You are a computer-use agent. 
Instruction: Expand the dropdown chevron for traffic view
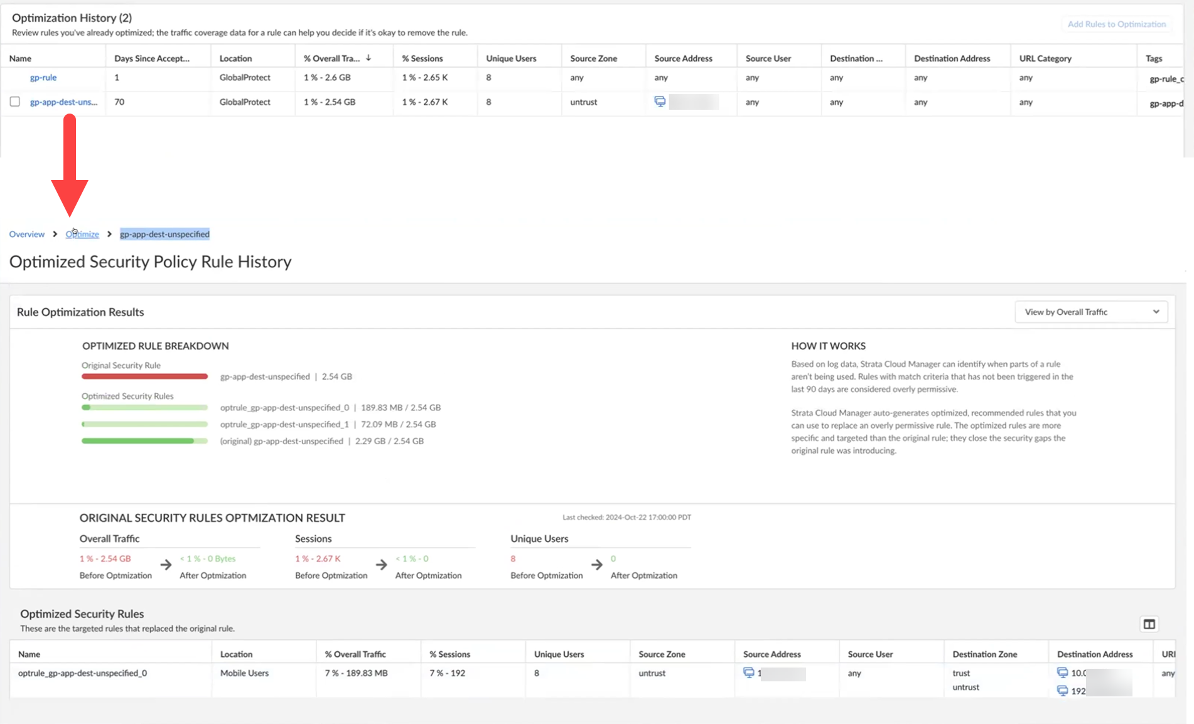(x=1156, y=312)
